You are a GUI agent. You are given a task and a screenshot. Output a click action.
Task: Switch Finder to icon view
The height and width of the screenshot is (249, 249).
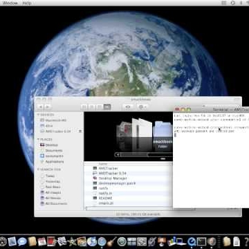[x=84, y=107]
